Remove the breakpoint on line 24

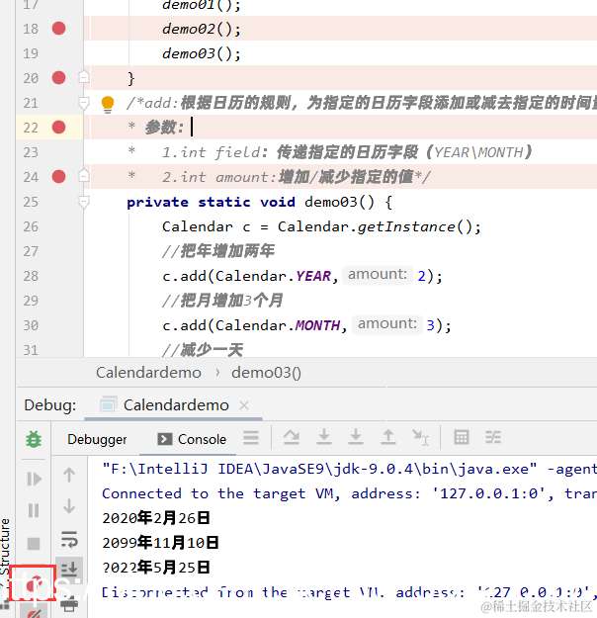pos(58,177)
